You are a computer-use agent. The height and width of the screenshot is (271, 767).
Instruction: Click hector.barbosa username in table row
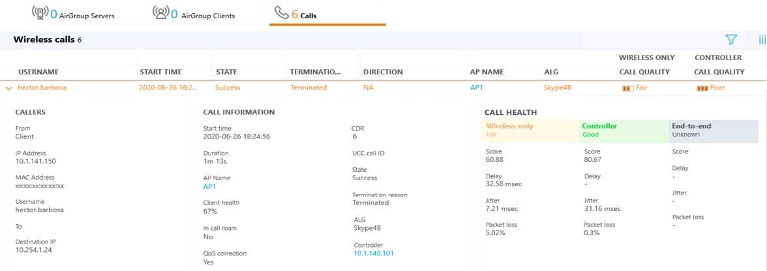tap(42, 88)
